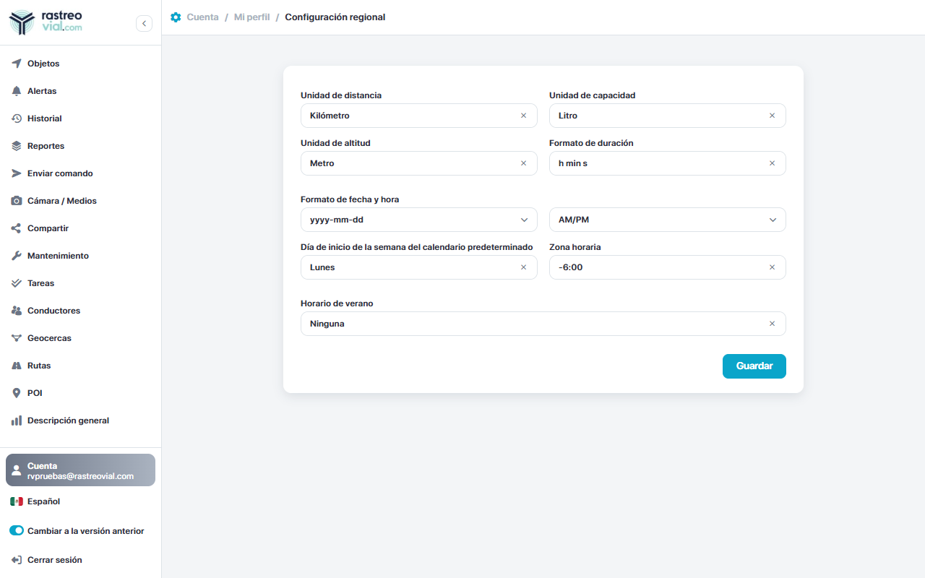
Task: Open the Unidad de distancia Kilómetro selector
Action: pos(419,116)
